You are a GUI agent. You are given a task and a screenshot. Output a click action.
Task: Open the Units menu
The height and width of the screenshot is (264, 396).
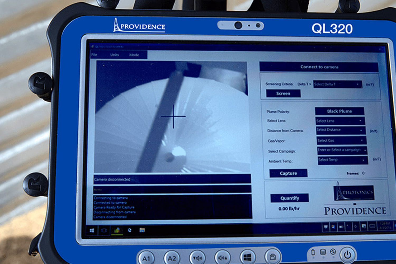tap(115, 55)
